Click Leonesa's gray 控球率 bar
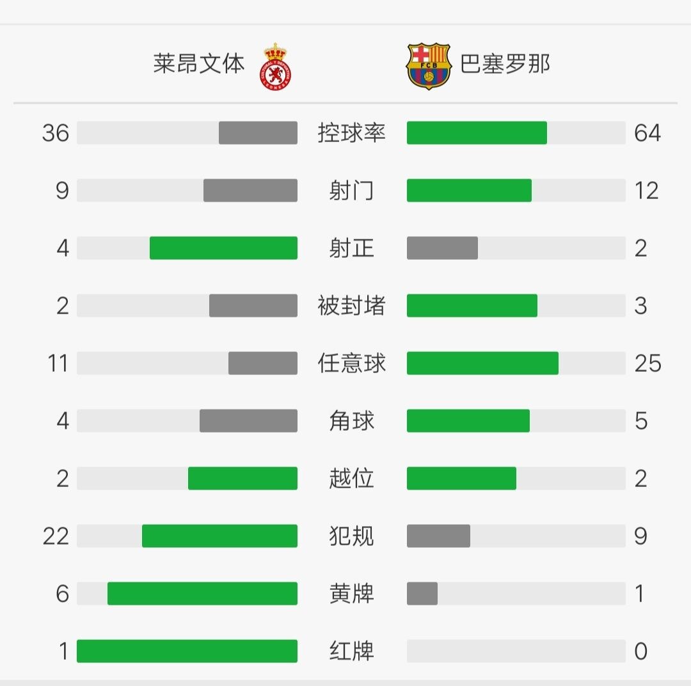 pyautogui.click(x=258, y=132)
